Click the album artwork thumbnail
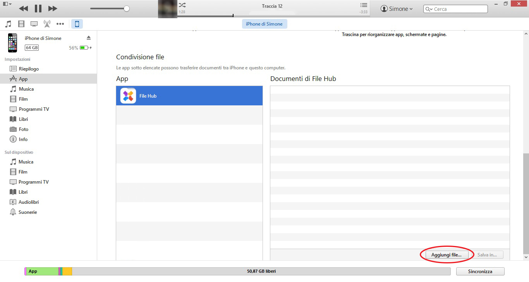The image size is (529, 282). [168, 9]
